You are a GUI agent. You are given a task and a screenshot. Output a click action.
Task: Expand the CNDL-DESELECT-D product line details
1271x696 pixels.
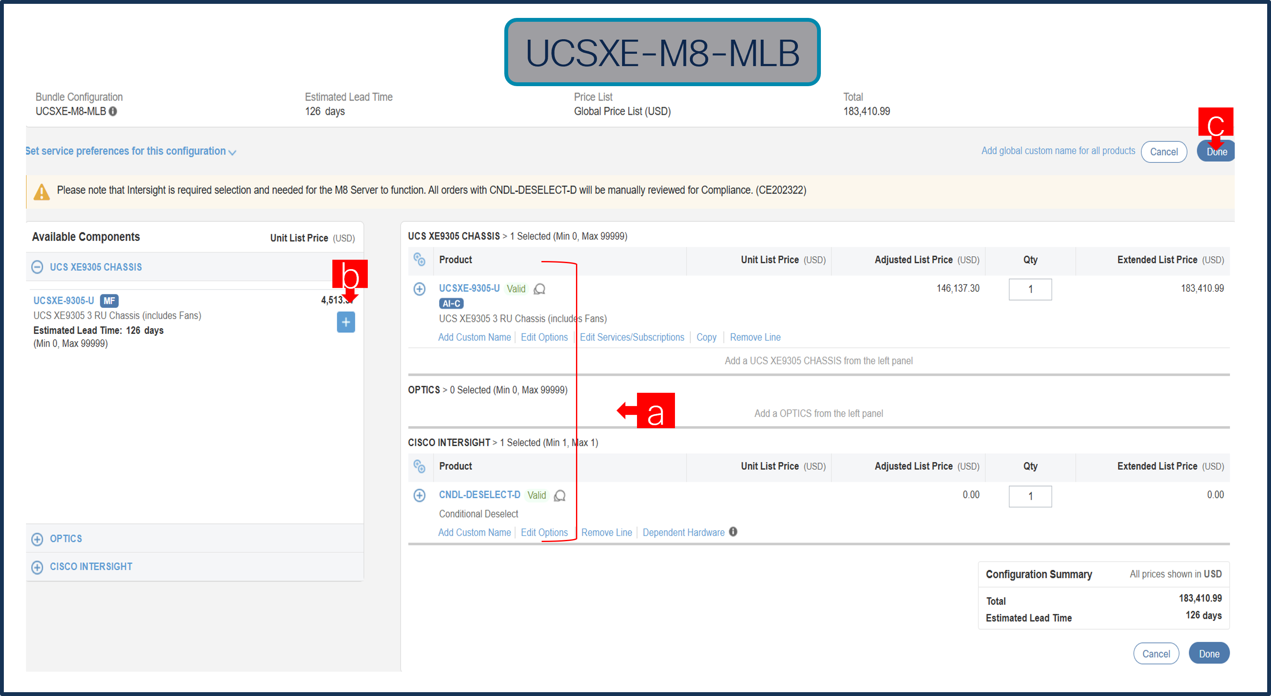click(419, 495)
